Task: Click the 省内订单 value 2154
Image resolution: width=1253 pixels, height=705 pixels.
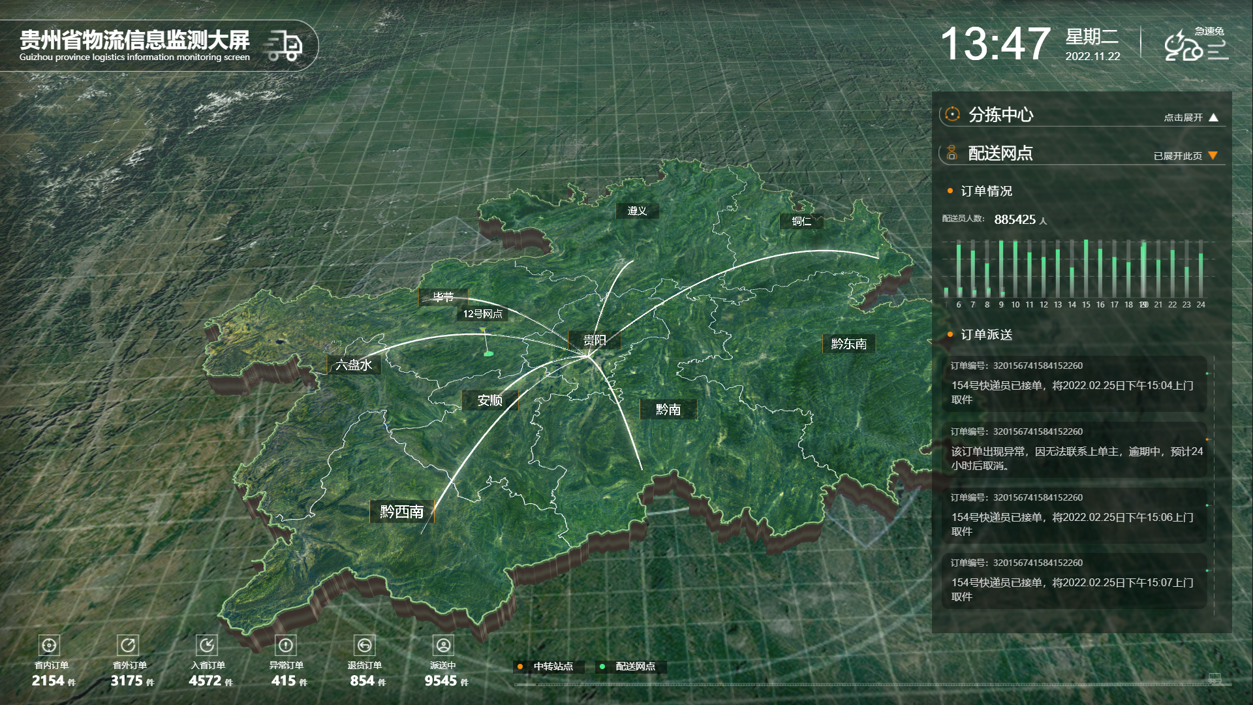Action: pyautogui.click(x=48, y=681)
